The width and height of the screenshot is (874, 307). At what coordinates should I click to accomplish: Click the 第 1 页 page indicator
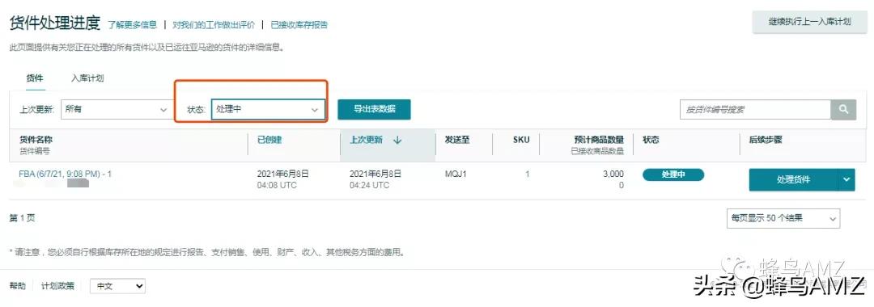click(22, 219)
